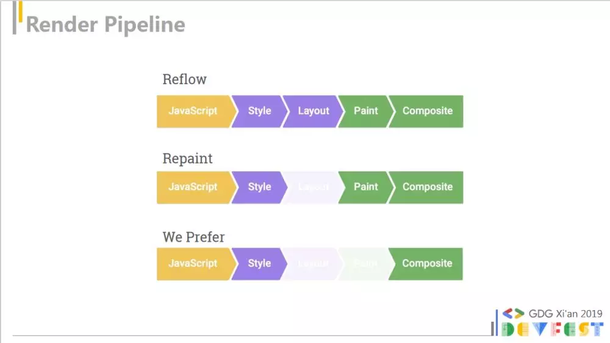The width and height of the screenshot is (610, 343).
Task: Click JavaScript stage in We Prefer row
Action: click(195, 264)
